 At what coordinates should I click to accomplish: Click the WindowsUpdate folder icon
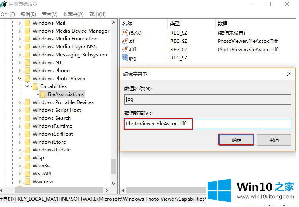(x=28, y=150)
